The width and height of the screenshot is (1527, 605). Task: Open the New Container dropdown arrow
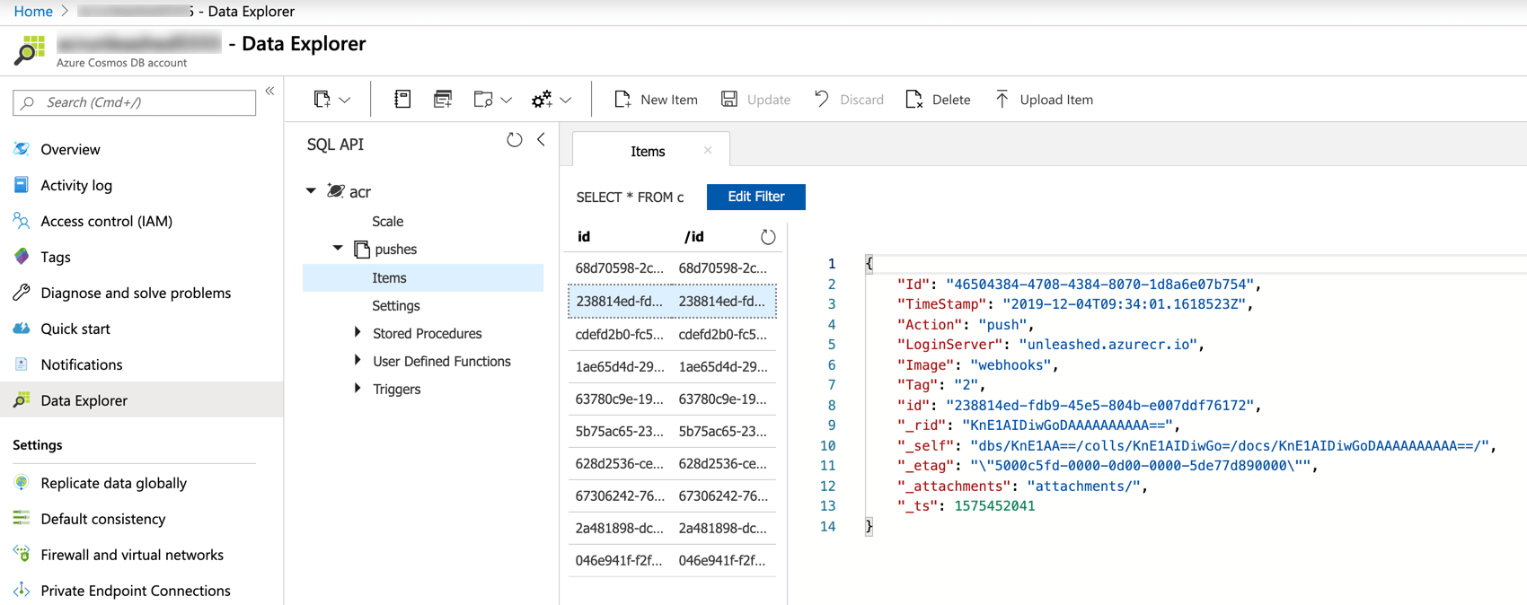tap(345, 101)
